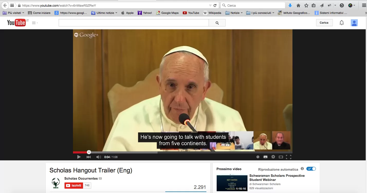Click the Scholas channel logo
Viewport: 367px width, 193px height.
pos(56,183)
